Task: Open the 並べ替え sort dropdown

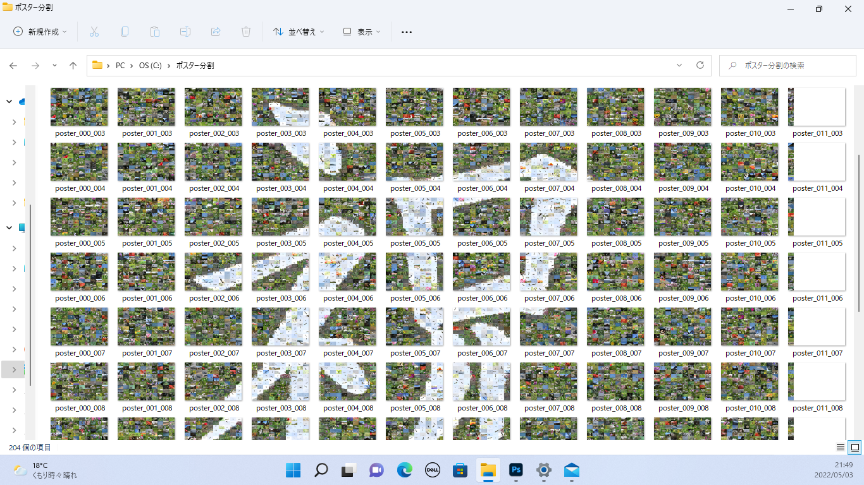Action: coord(298,32)
